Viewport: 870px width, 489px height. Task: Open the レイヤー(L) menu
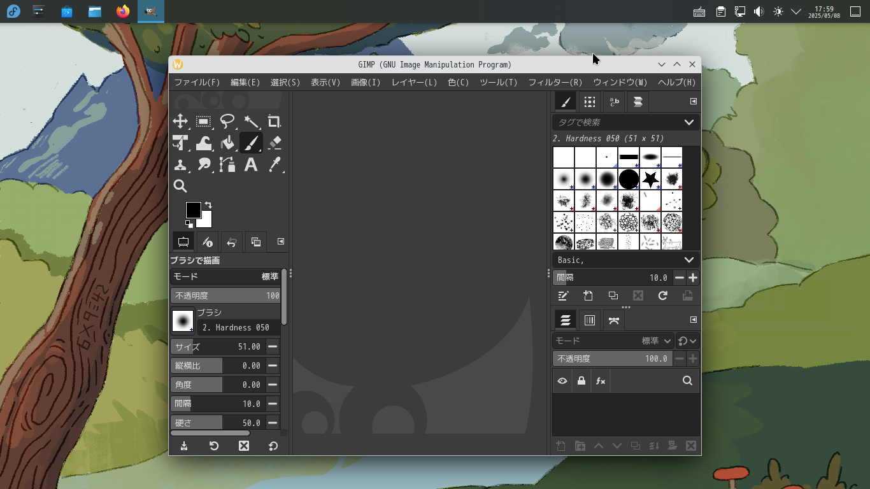coord(414,82)
